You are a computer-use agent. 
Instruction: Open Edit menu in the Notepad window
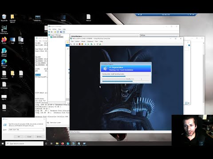(40, 41)
